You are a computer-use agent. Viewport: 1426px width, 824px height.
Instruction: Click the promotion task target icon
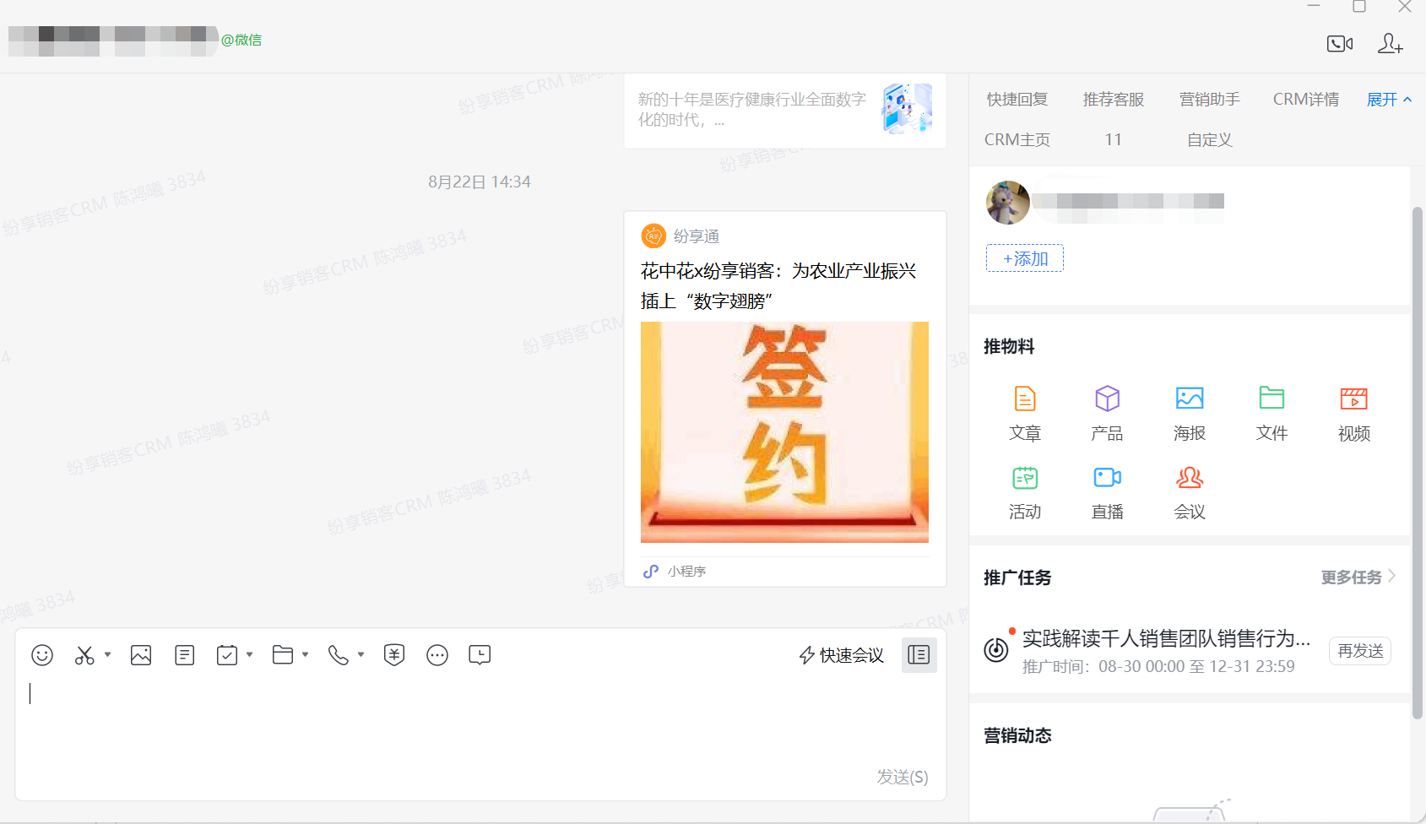[996, 650]
